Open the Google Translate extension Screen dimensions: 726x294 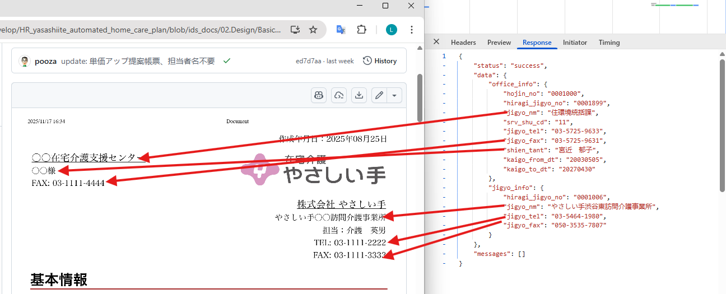[341, 30]
